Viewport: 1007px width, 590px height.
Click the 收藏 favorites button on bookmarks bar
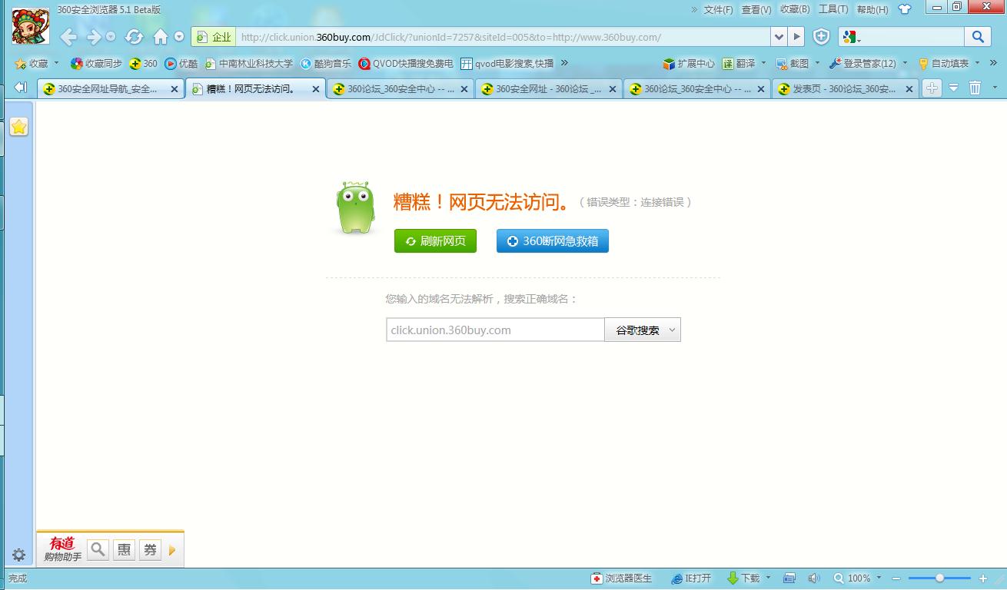(32, 64)
